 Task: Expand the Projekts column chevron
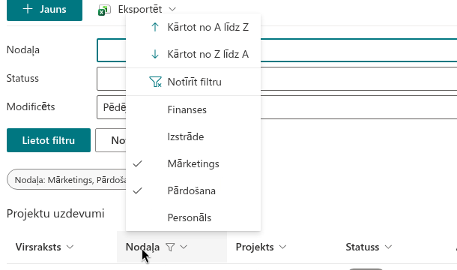(x=282, y=247)
